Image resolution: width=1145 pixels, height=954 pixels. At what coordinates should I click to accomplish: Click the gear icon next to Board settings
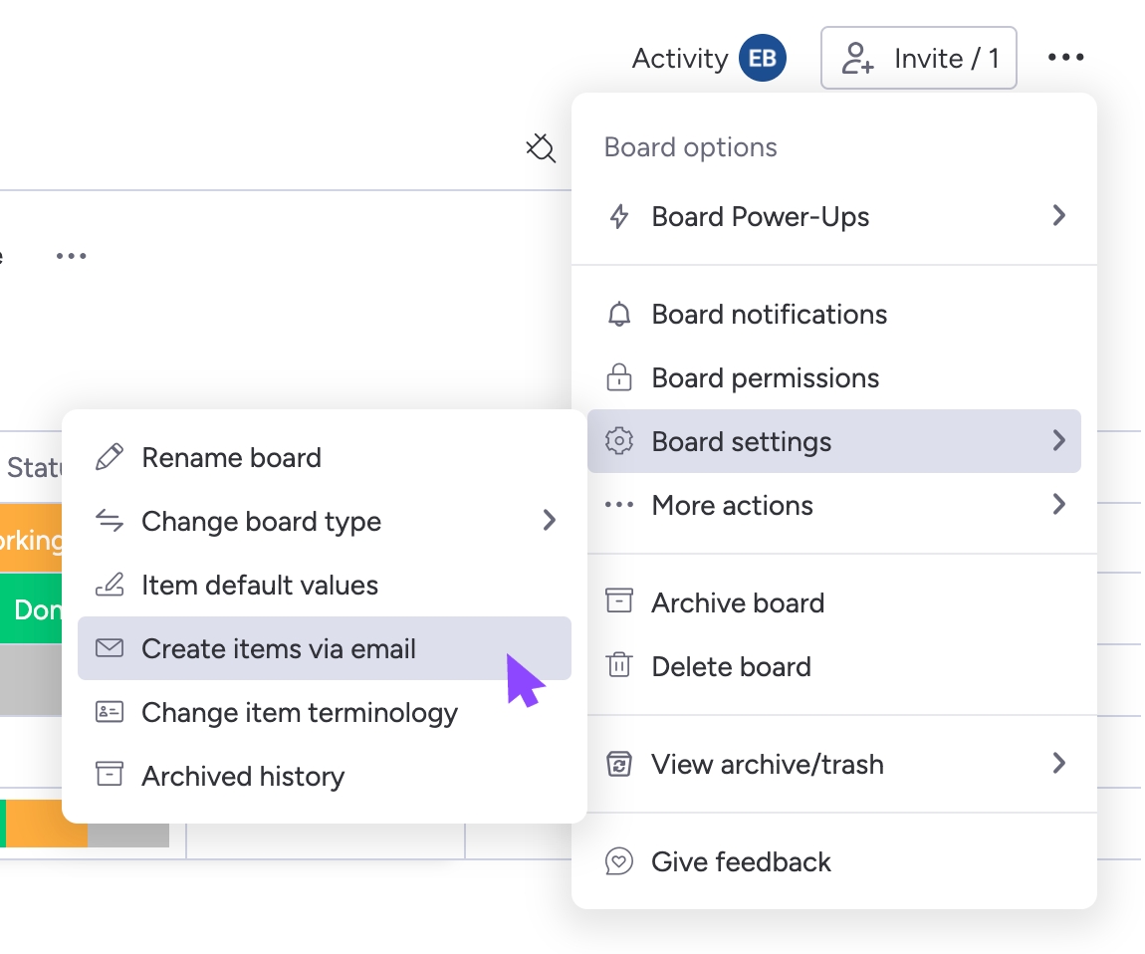[619, 441]
